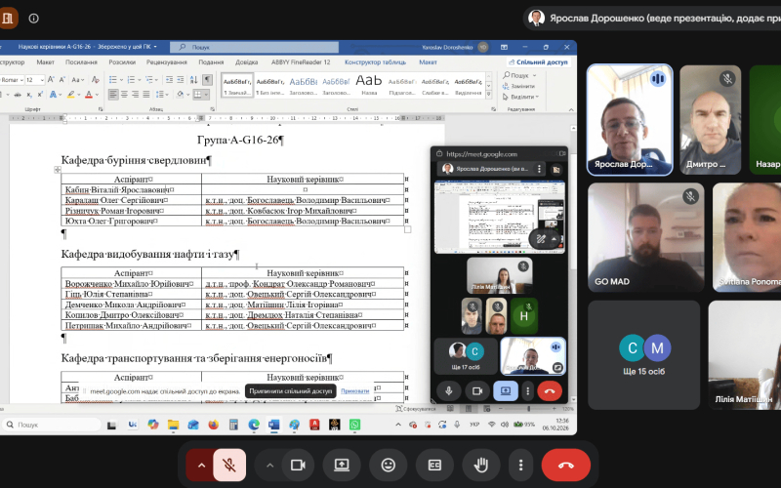Decrease indent in Word ribbon

[169, 80]
